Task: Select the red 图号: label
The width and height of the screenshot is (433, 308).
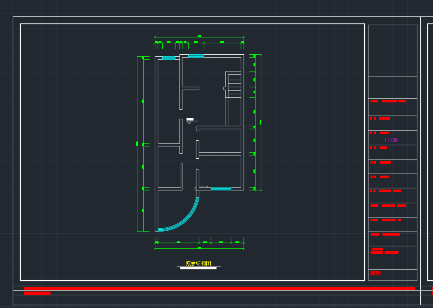Action: [375, 273]
